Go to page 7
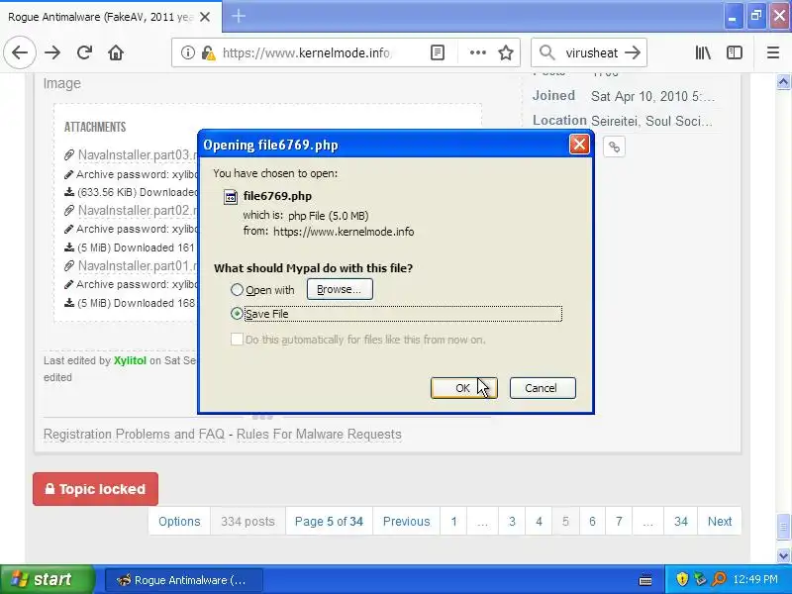 pyautogui.click(x=619, y=522)
